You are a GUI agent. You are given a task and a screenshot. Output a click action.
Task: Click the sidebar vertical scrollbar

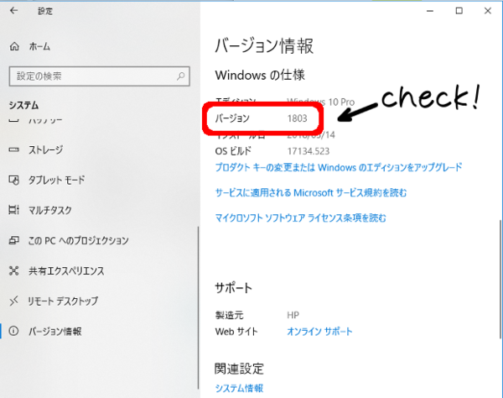click(198, 307)
